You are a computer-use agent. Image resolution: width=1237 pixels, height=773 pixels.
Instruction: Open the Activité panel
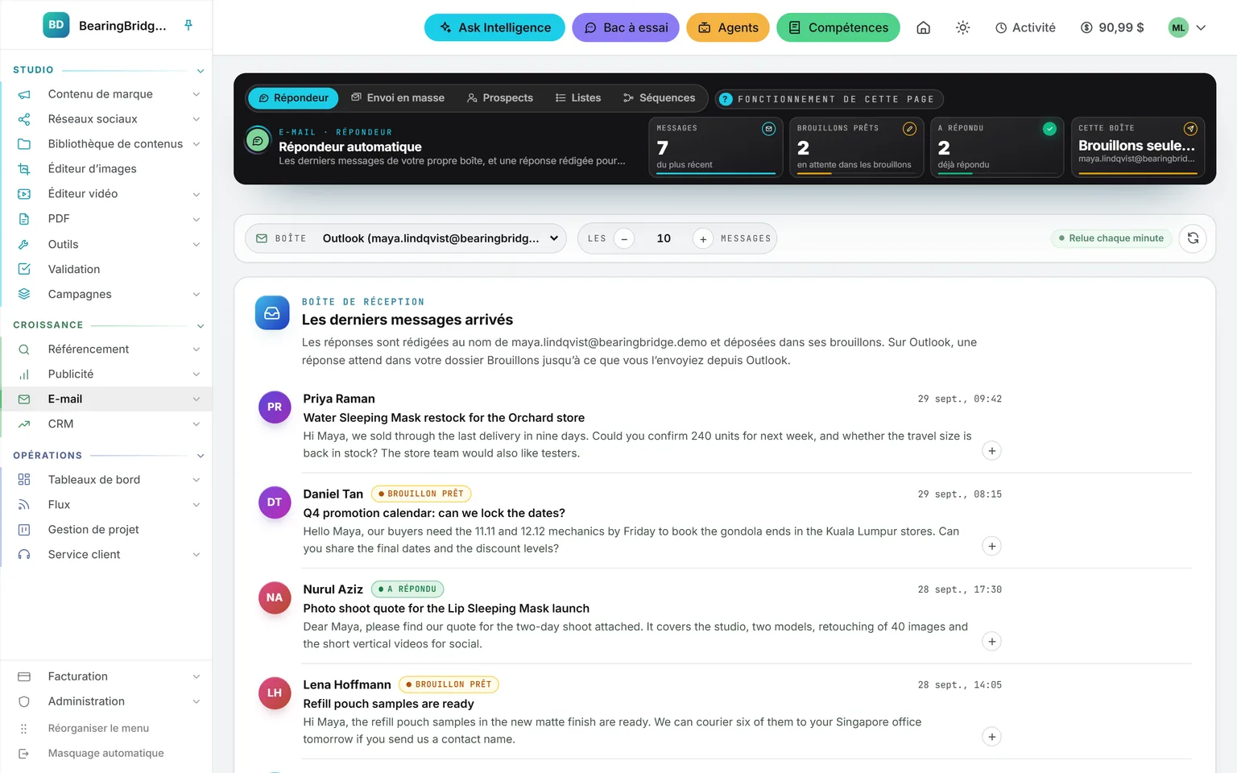[x=1025, y=27]
